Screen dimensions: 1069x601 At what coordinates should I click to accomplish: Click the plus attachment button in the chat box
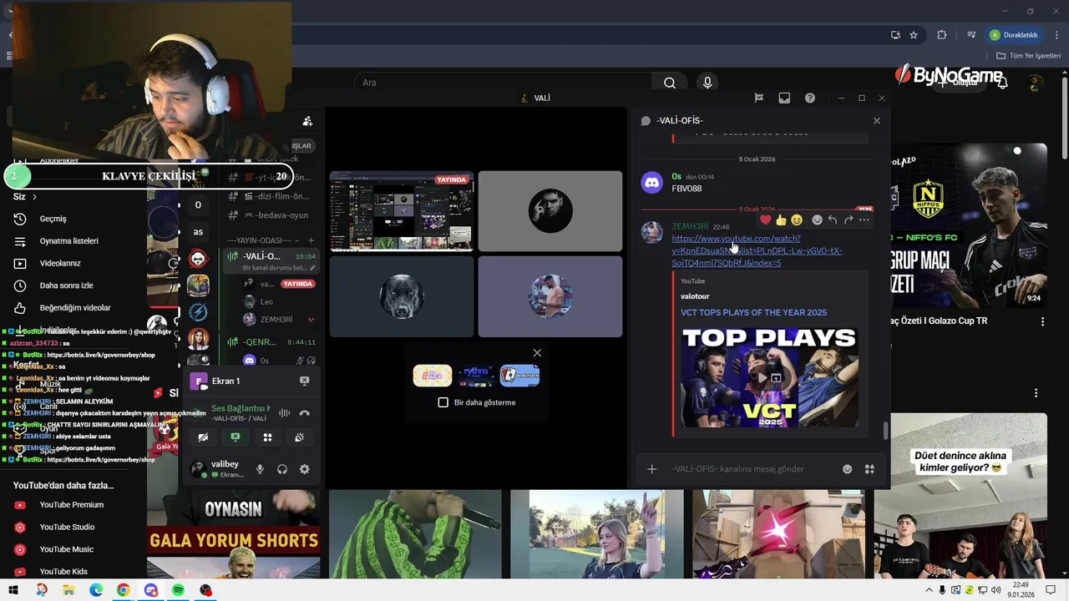[651, 469]
